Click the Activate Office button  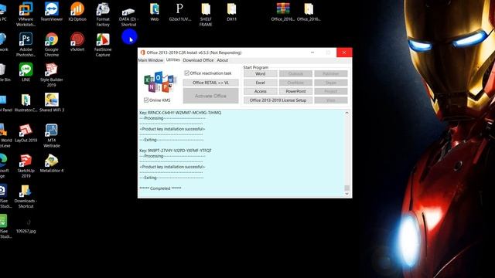[210, 96]
